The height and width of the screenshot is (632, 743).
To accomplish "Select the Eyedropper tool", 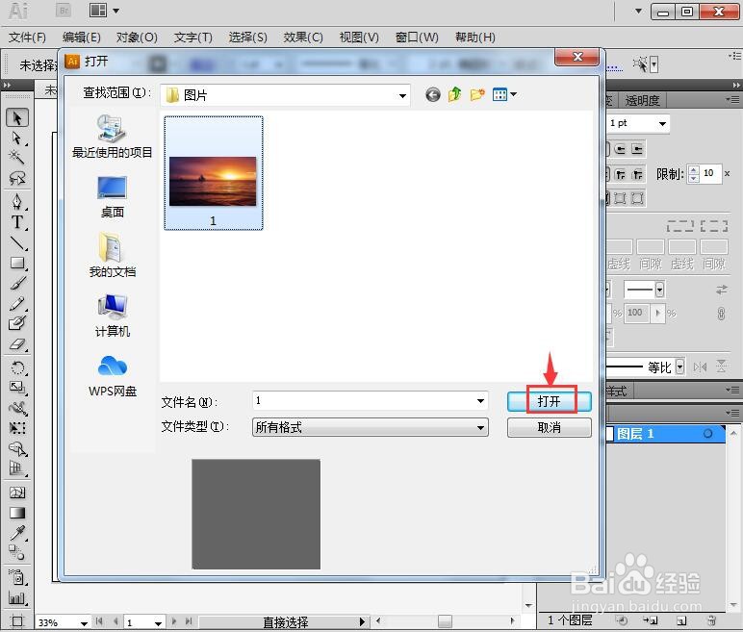I will click(x=17, y=533).
